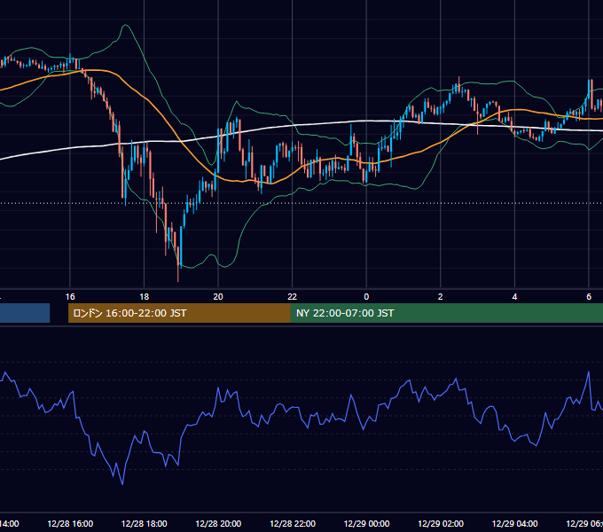Screen dimensions: 603x532
Task: Click the 0 hour label on chart axis
Action: tap(366, 297)
